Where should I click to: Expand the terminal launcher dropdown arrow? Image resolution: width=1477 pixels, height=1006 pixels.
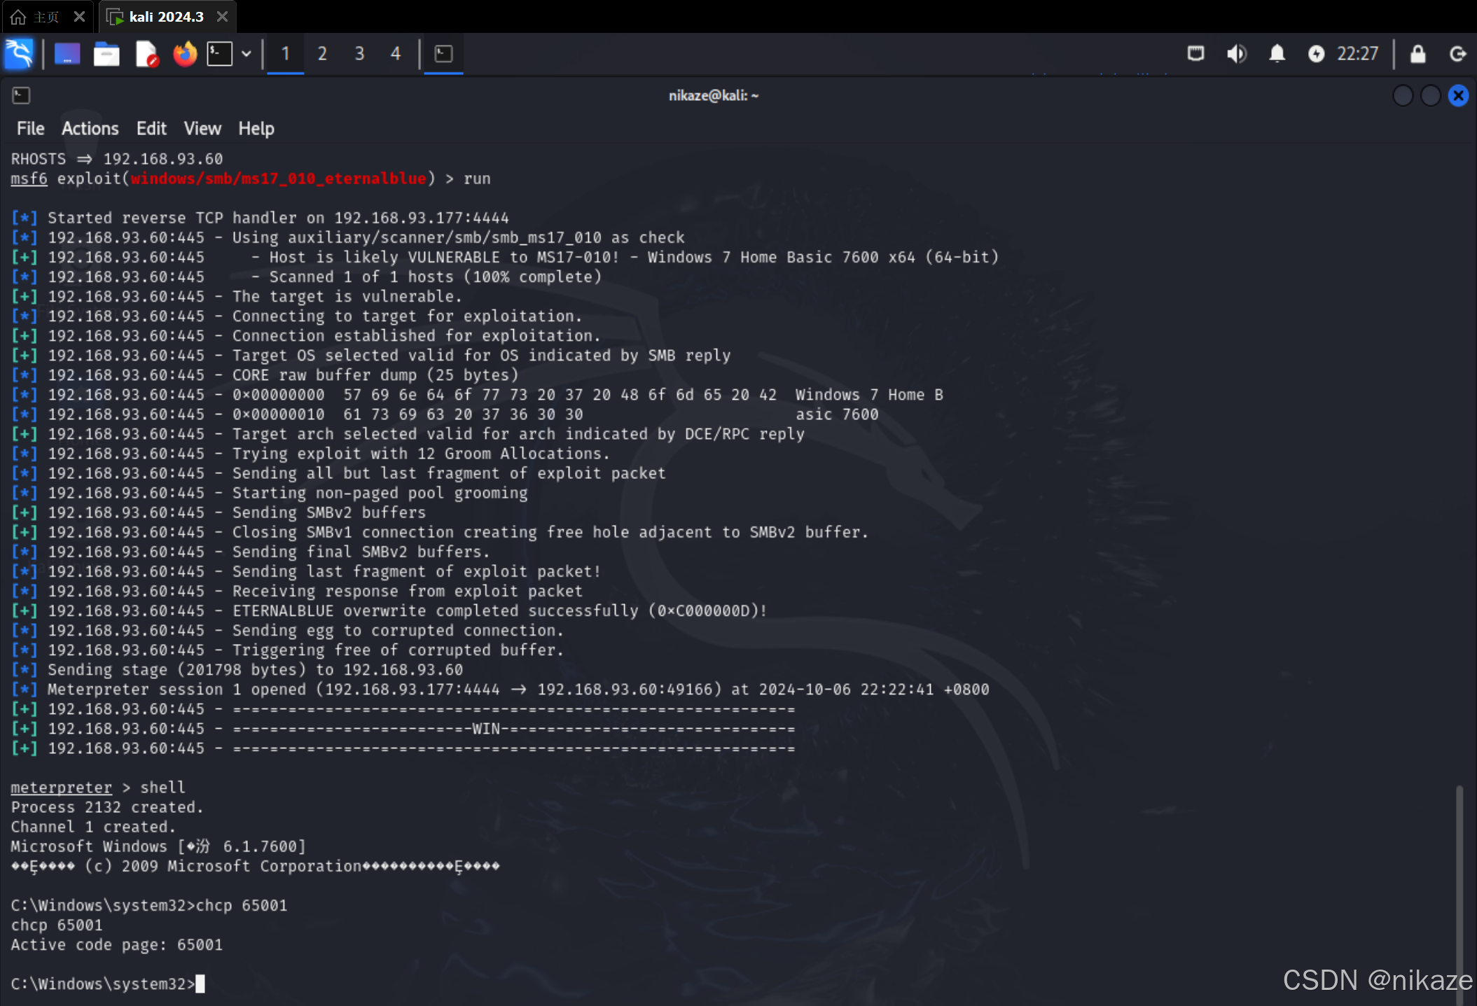coord(247,54)
